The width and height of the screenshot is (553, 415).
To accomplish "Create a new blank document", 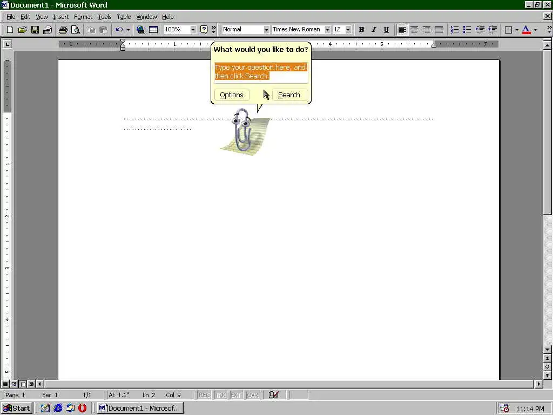I will [x=10, y=30].
